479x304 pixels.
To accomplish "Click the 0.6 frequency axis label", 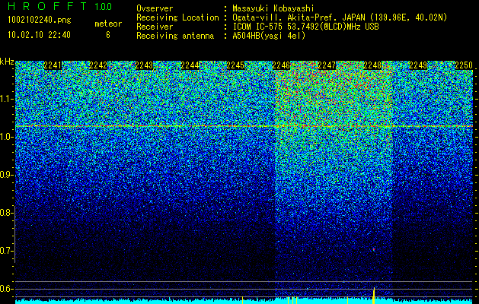I will pos(5,289).
